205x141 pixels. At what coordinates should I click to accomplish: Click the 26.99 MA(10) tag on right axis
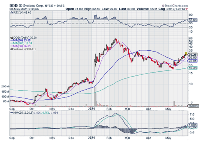coord(192,58)
